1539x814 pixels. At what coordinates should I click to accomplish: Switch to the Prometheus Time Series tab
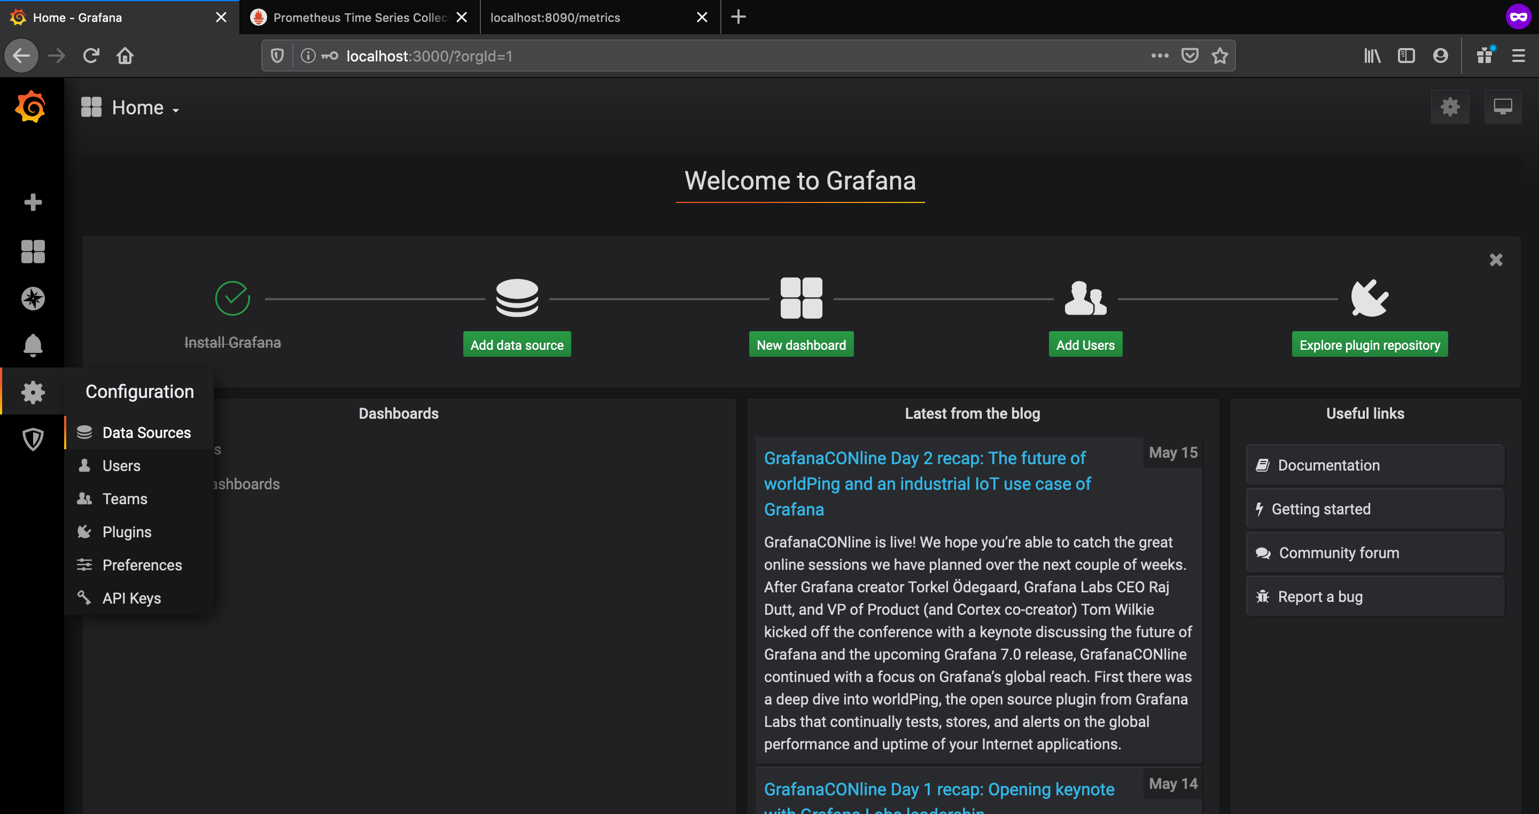tap(360, 17)
